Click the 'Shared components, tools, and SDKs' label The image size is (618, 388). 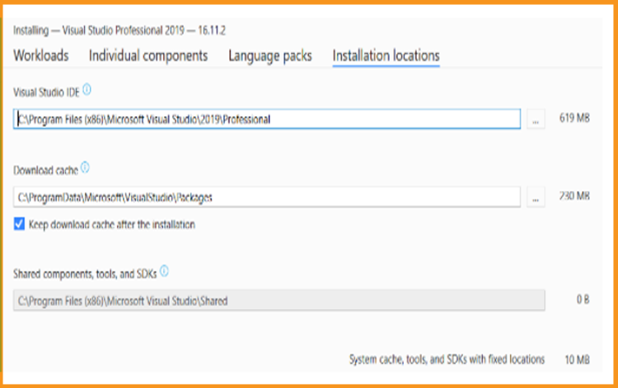[85, 273]
